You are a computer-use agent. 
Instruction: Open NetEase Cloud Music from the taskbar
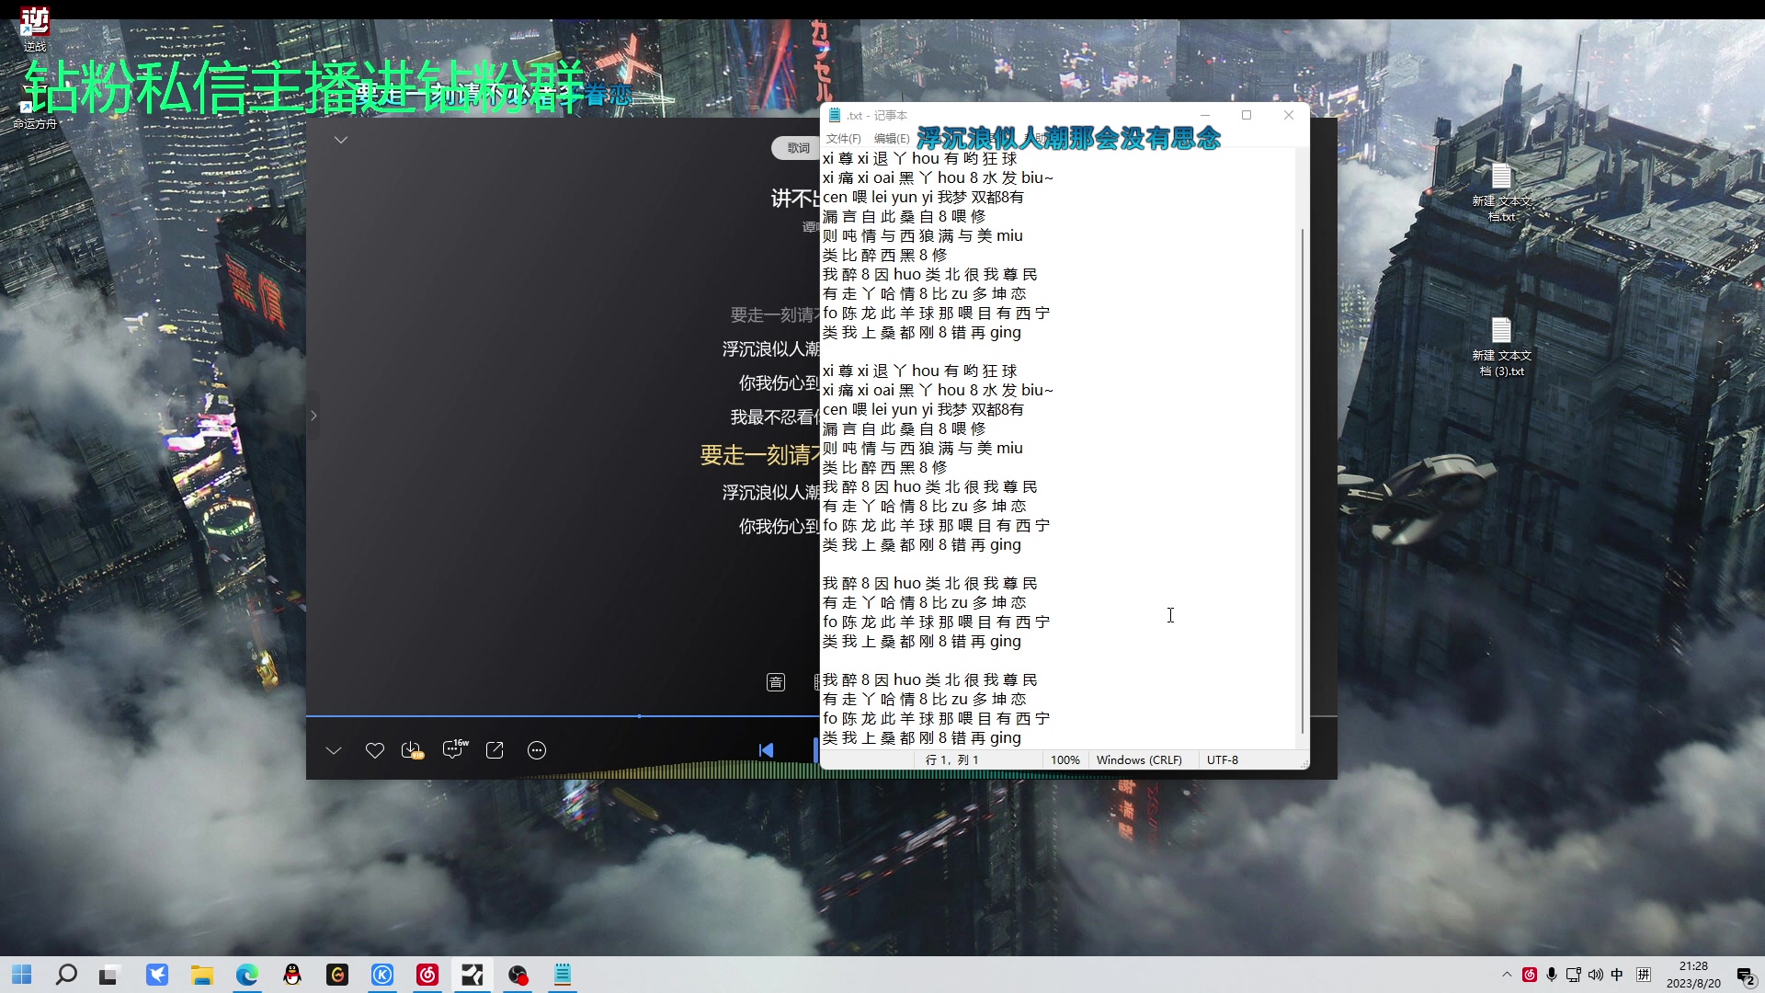point(427,976)
